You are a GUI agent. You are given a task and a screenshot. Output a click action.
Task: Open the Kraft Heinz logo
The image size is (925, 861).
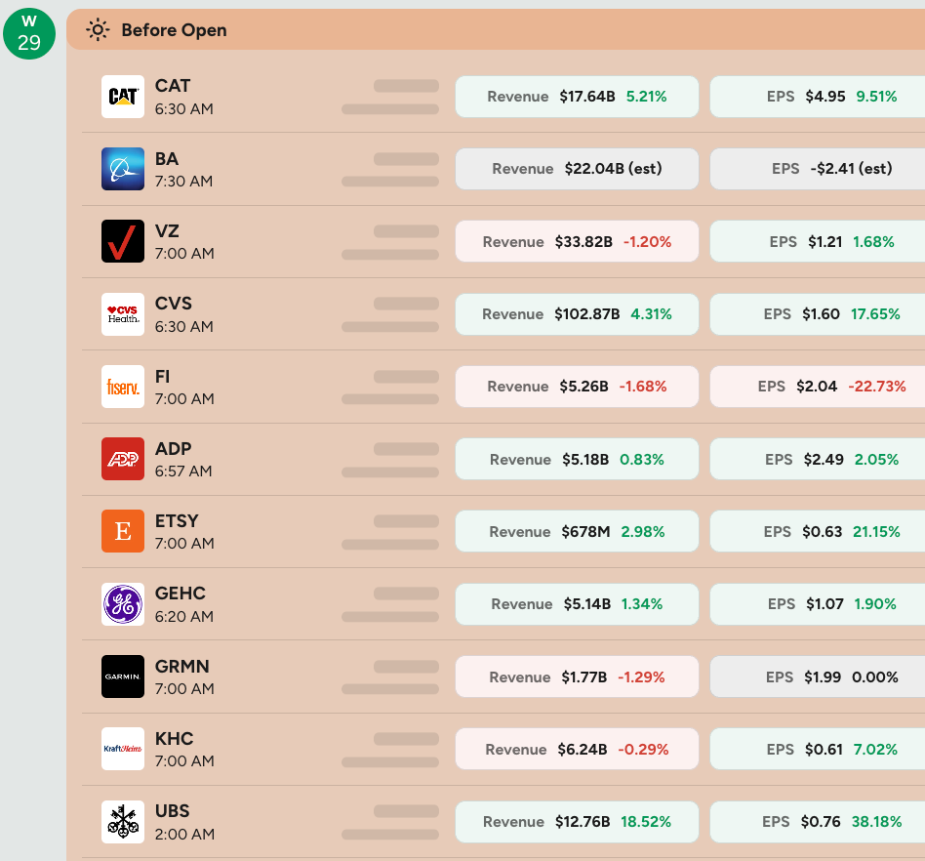coord(123,749)
